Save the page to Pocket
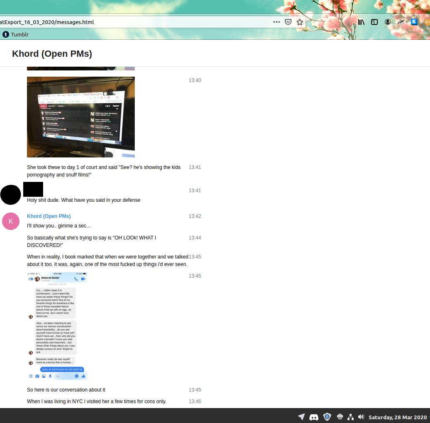Image resolution: width=430 pixels, height=423 pixels. click(288, 22)
